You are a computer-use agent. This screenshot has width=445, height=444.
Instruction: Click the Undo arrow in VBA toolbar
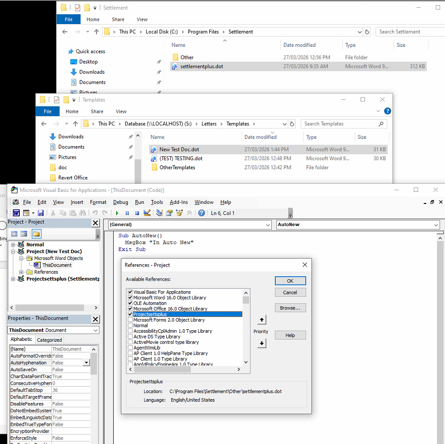(x=95, y=213)
